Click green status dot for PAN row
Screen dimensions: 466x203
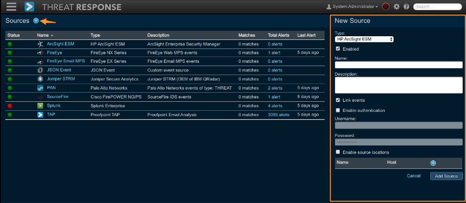tap(10, 88)
